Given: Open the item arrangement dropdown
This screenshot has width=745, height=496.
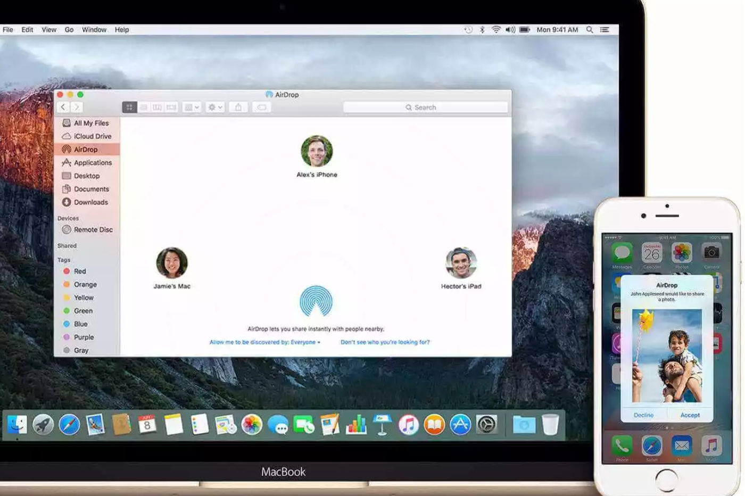Looking at the screenshot, I should [192, 108].
